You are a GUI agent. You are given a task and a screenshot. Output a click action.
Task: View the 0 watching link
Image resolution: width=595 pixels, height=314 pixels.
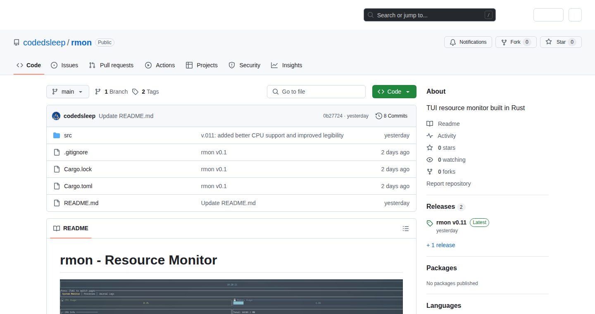pos(446,160)
